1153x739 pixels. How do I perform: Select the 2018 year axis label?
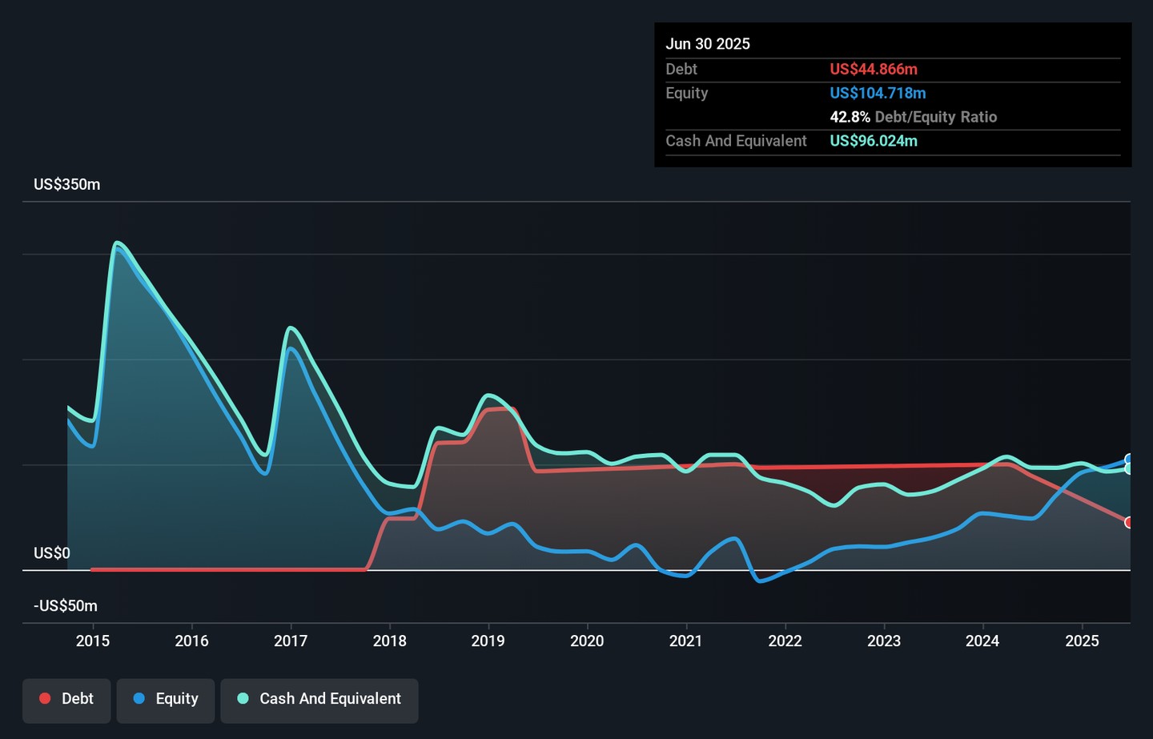tap(390, 641)
